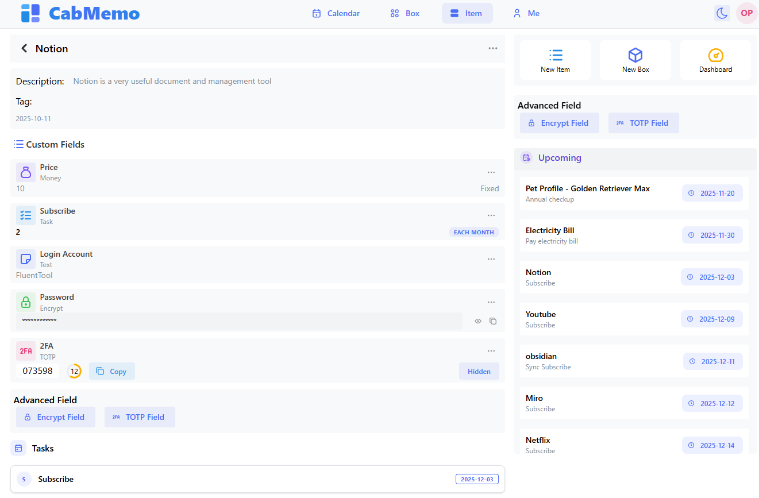Click the 2025-11-20 date badge
Viewport: 759px width, 498px height.
point(712,193)
